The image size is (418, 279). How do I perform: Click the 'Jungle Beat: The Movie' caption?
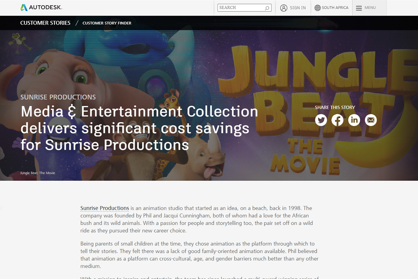pyautogui.click(x=38, y=173)
